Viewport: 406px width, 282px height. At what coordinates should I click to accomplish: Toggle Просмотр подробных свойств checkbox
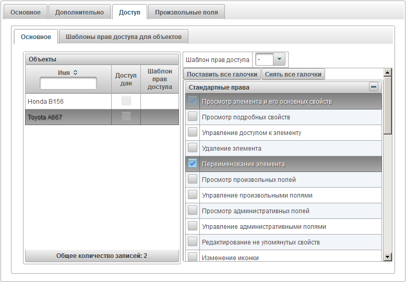[193, 117]
